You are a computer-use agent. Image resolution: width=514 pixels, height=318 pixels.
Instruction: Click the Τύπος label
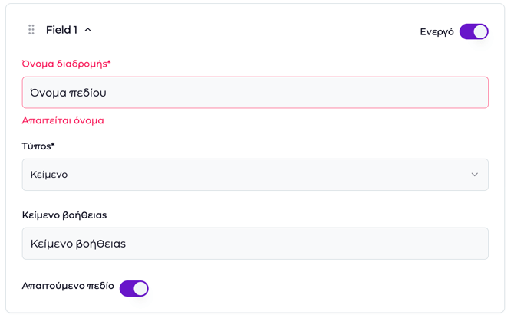pyautogui.click(x=38, y=146)
